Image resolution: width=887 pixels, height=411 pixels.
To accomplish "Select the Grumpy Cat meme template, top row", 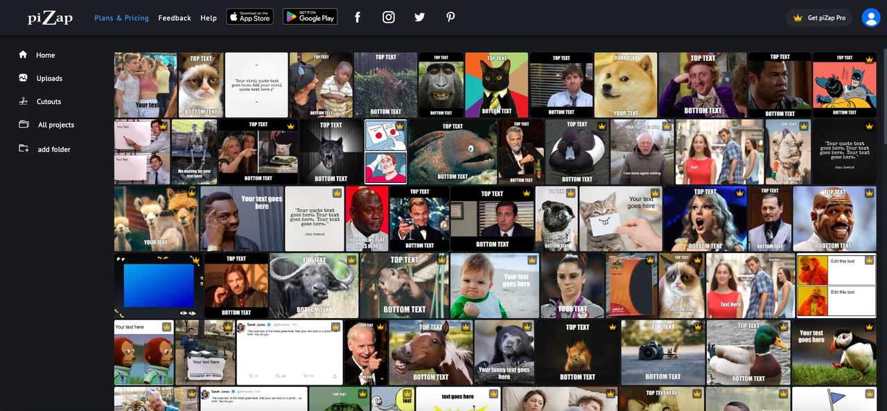I will tap(201, 85).
